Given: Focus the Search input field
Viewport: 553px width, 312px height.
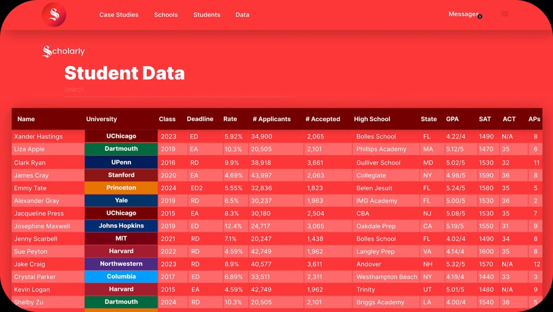Looking at the screenshot, I should (179, 89).
